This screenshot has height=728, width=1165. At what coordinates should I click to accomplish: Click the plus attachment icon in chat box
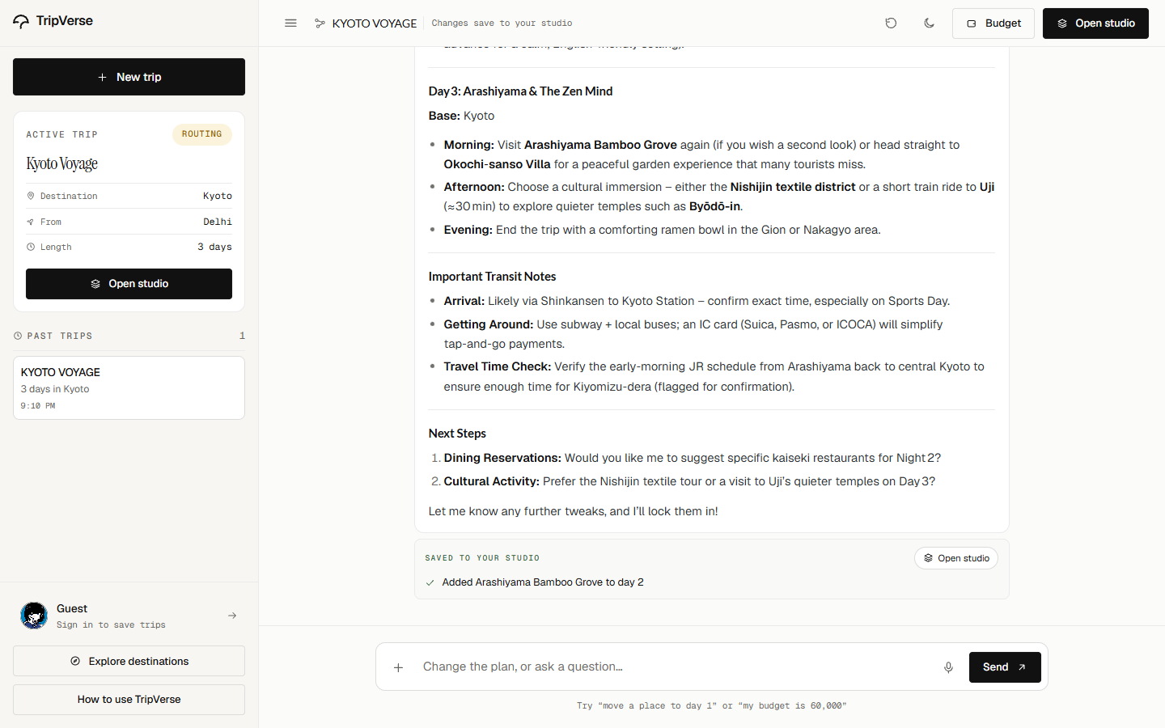pyautogui.click(x=398, y=667)
